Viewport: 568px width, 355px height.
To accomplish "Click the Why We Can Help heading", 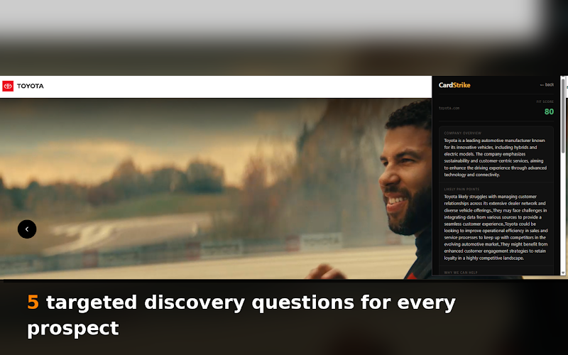I will click(460, 273).
